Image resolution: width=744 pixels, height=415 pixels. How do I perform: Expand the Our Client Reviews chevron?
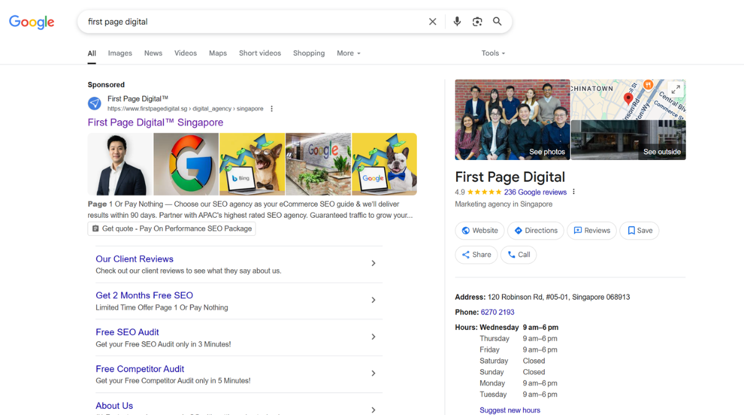[374, 263]
